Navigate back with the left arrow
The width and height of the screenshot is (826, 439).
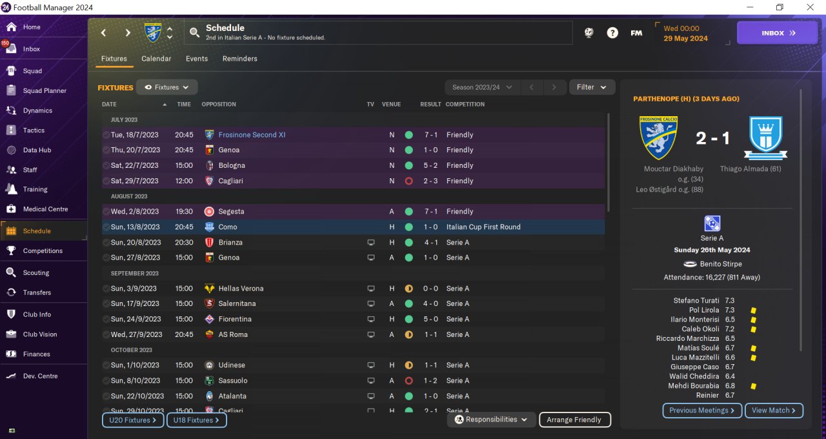103,33
